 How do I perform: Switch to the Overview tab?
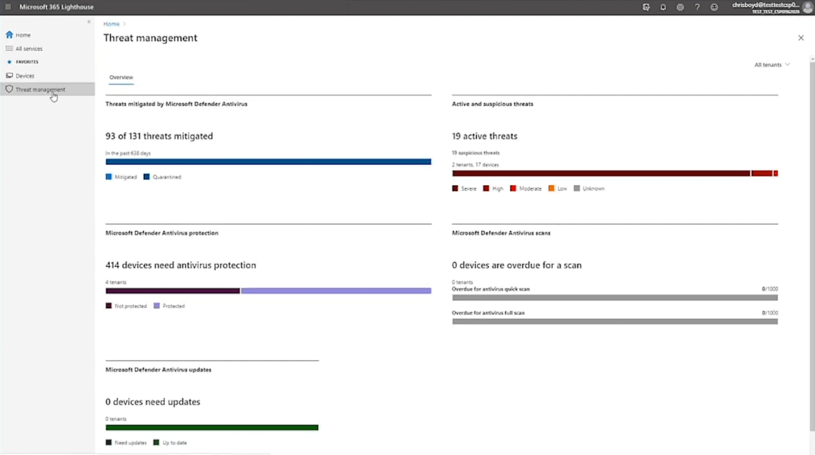(121, 78)
